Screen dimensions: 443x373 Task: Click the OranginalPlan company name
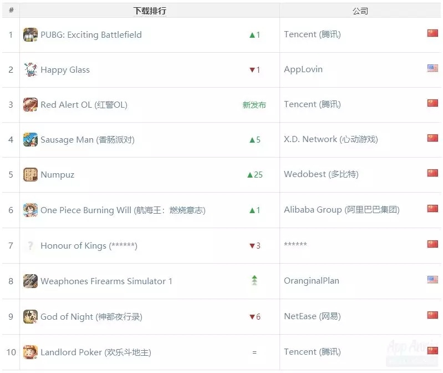tap(312, 281)
